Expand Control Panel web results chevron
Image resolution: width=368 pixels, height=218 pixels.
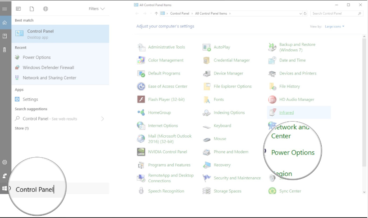tap(103, 119)
